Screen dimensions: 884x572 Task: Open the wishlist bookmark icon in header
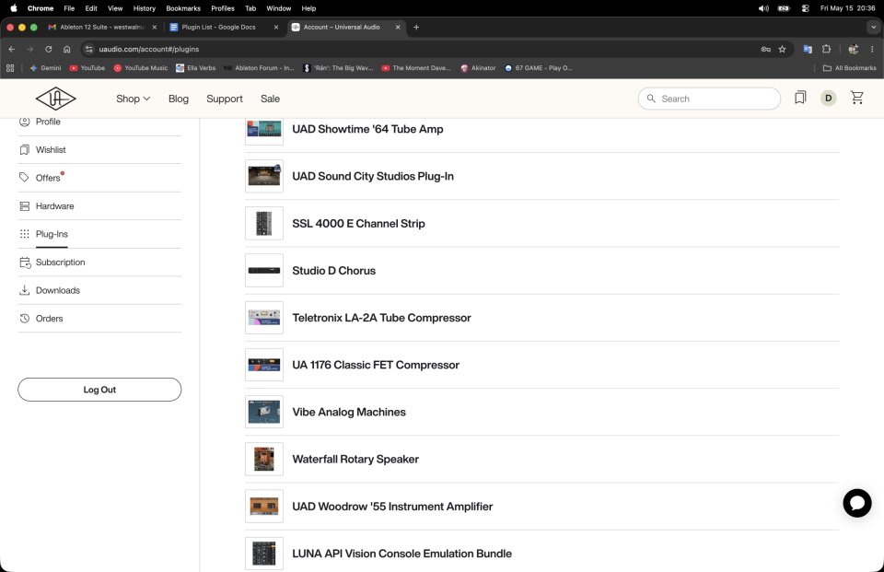point(800,98)
